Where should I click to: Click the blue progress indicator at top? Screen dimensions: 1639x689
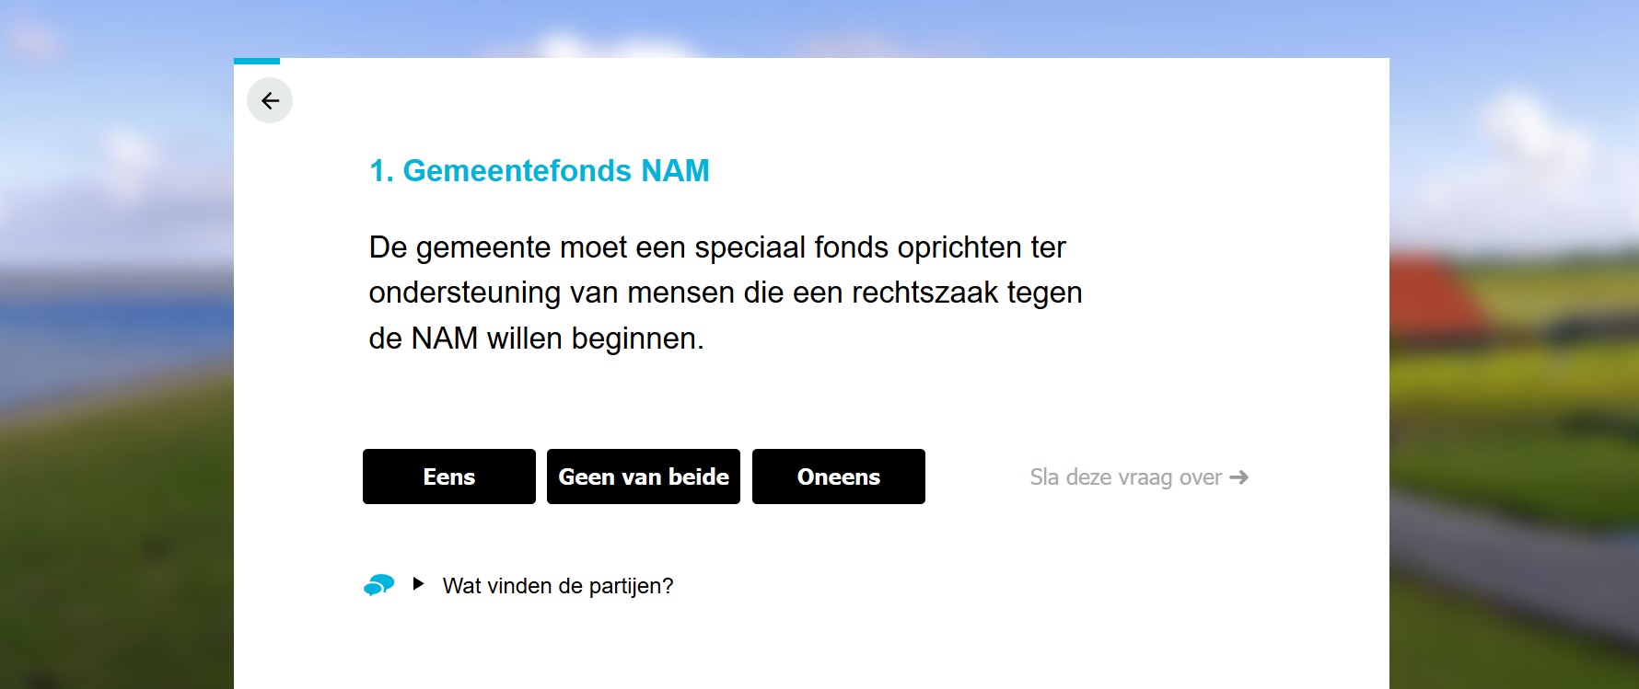tap(258, 61)
